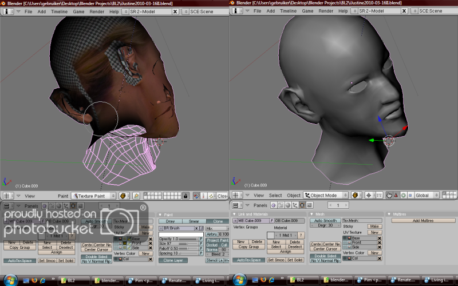Screen dimensions: 458x286
Task: Click the frame number field in right Panels header
Action: pyautogui.click(x=338, y=205)
